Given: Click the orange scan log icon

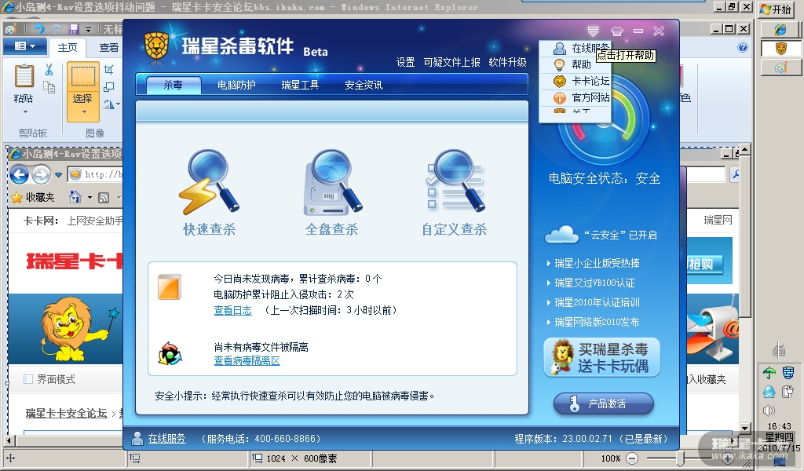Looking at the screenshot, I should [x=170, y=287].
